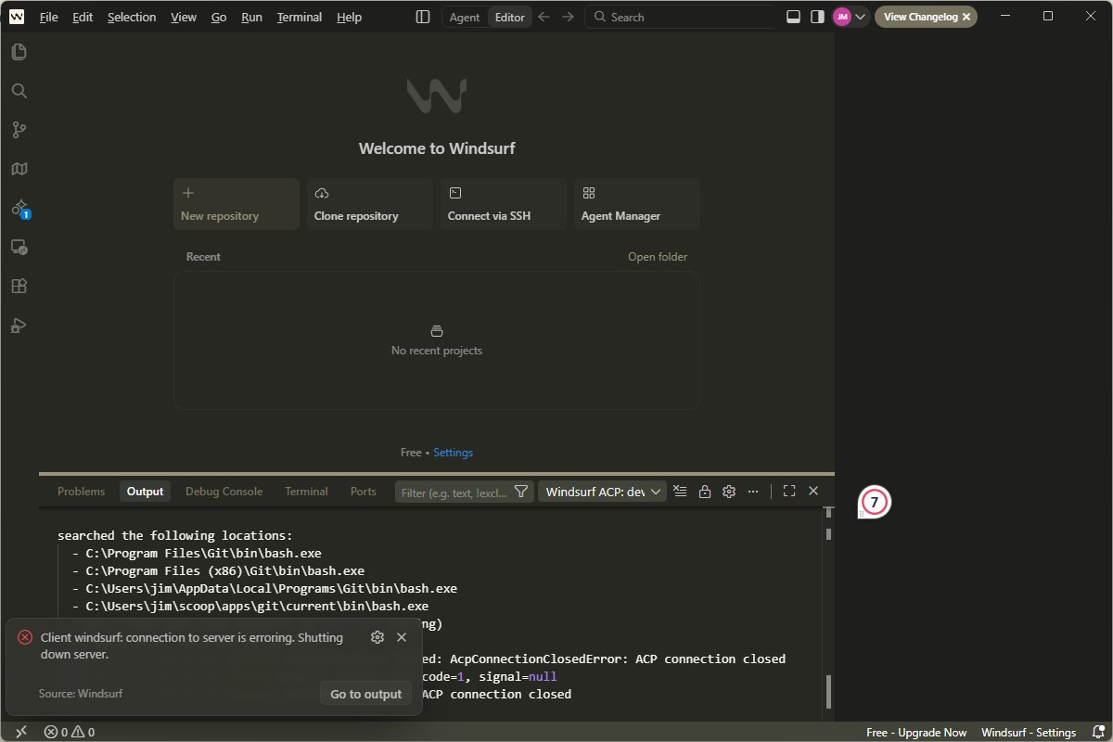This screenshot has width=1113, height=742.
Task: Open Remote Explorer monitor icon
Action: [19, 247]
